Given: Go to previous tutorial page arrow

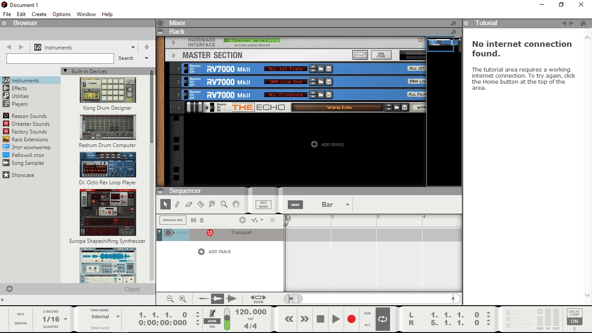Looking at the screenshot, I should click(564, 23).
